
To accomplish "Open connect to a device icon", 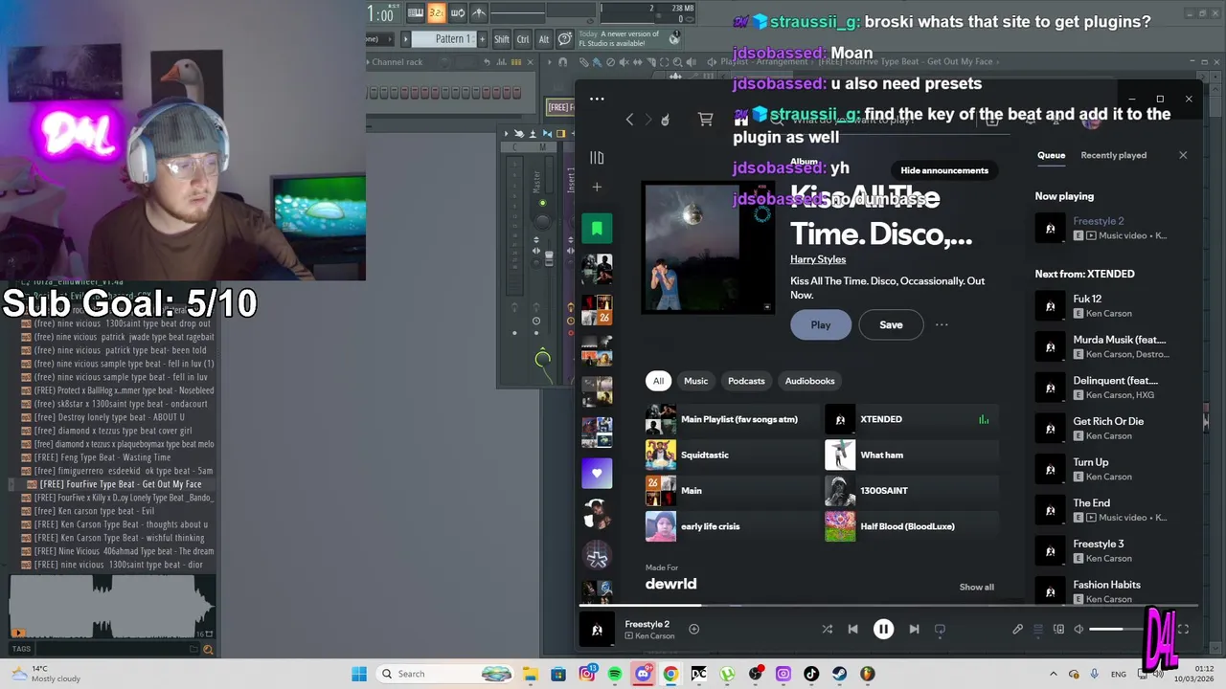I will coord(1058,629).
